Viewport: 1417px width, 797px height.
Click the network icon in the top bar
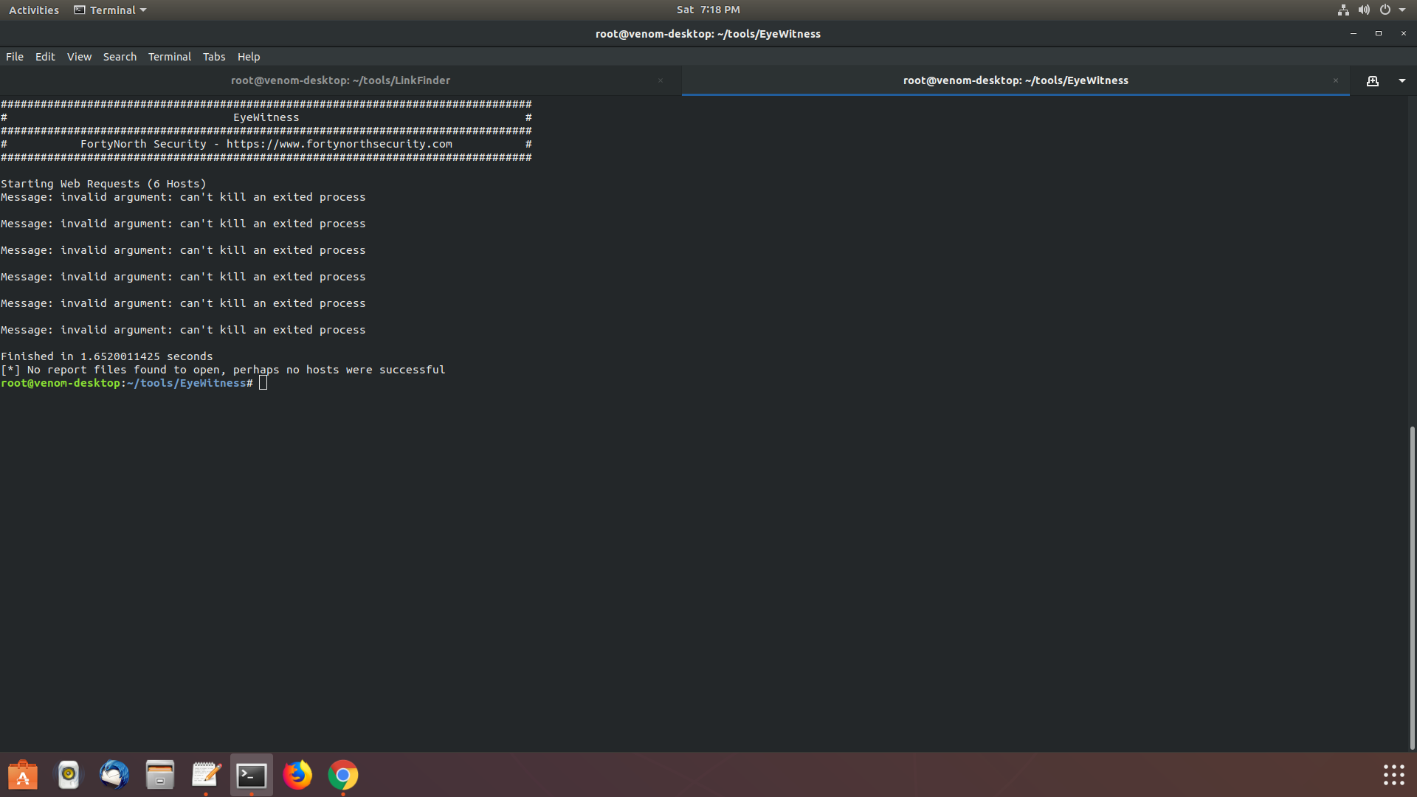click(x=1342, y=10)
